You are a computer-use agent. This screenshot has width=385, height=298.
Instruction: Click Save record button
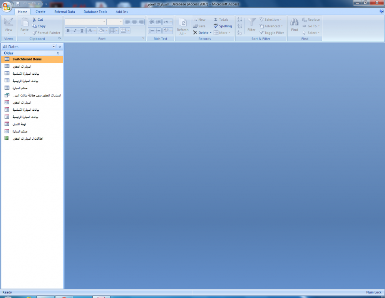(199, 26)
